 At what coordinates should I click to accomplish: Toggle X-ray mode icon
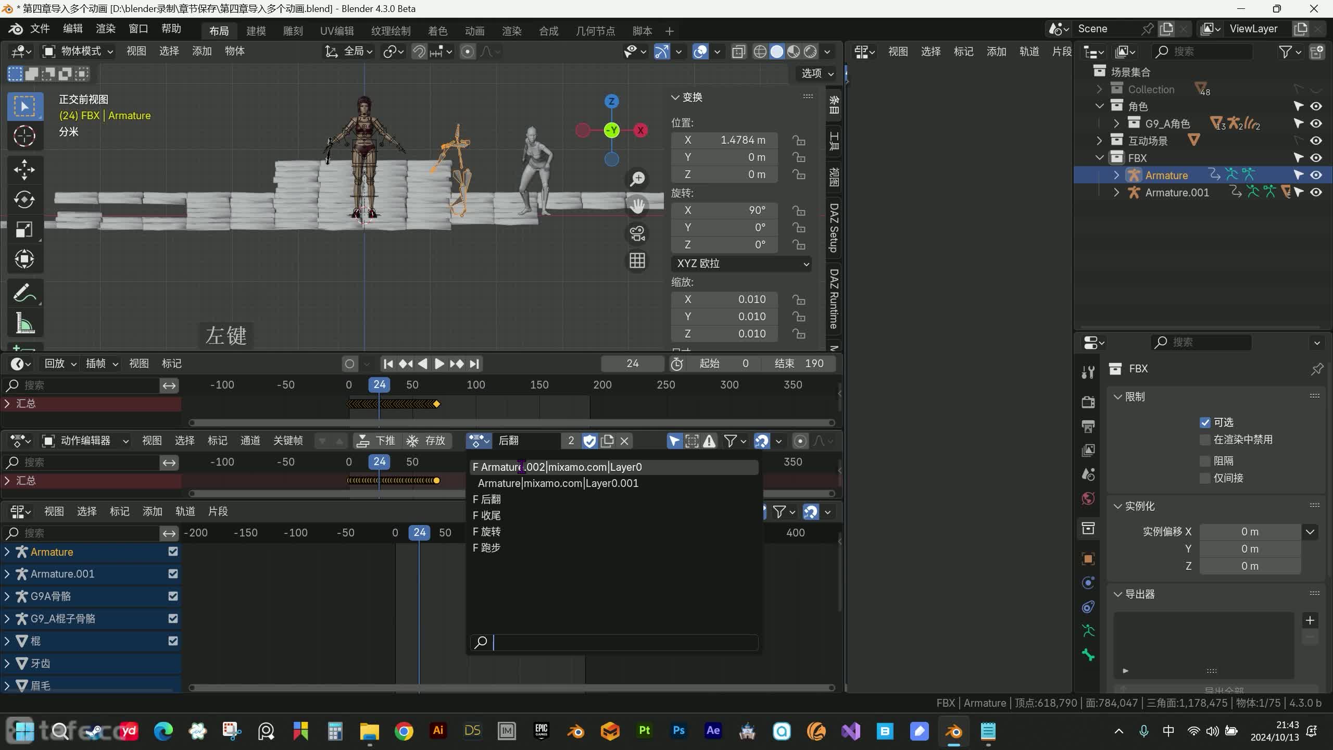click(x=738, y=52)
